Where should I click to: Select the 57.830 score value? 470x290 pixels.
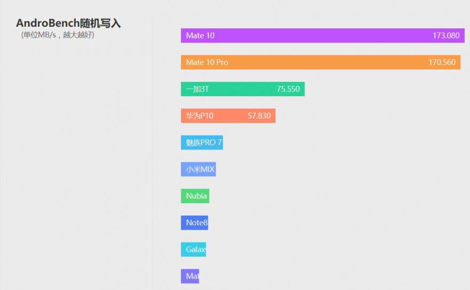click(259, 116)
